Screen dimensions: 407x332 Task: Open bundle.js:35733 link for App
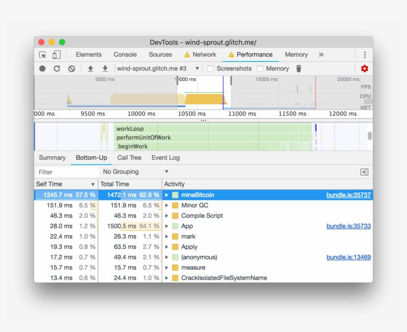point(348,226)
